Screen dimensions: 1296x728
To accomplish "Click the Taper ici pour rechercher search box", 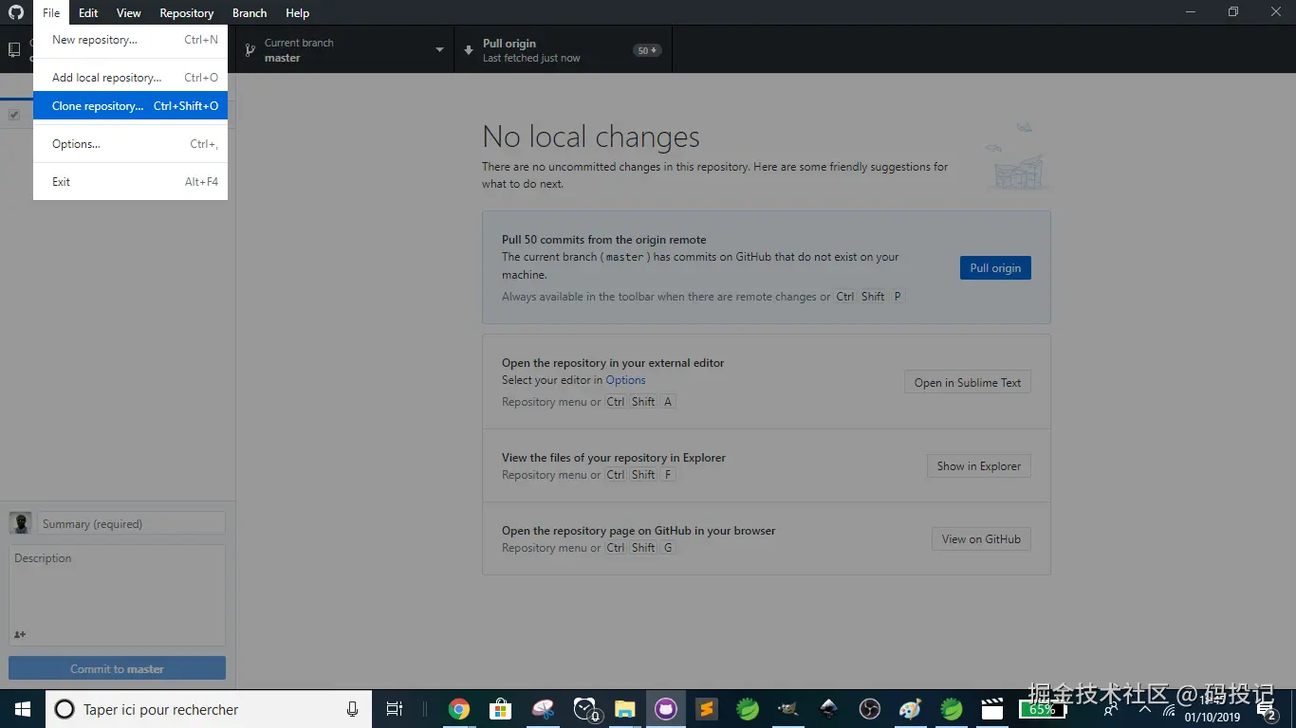I will pos(209,709).
